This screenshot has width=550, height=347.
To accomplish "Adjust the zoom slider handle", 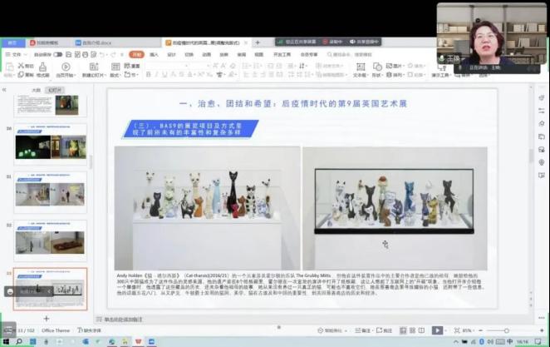I will (507, 330).
